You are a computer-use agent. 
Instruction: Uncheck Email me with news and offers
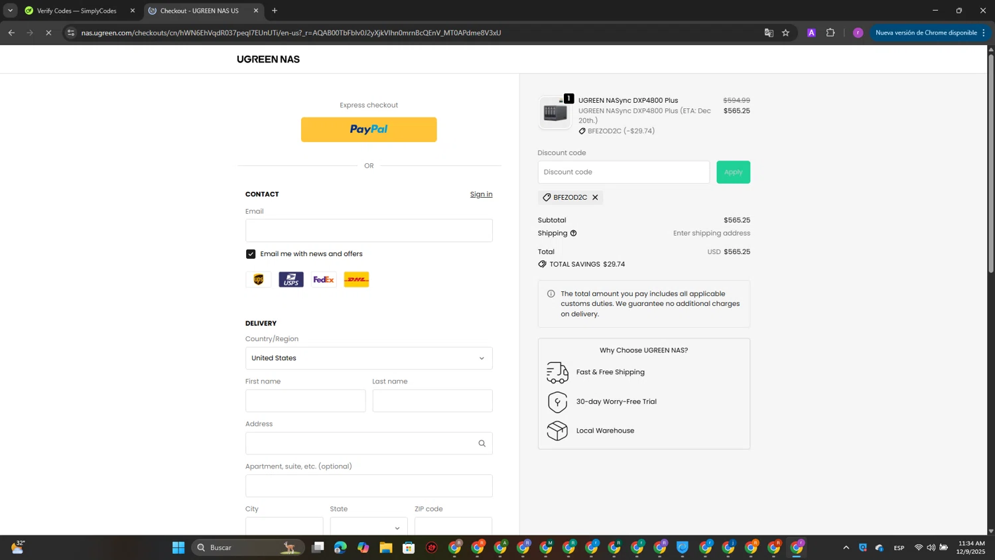click(251, 254)
